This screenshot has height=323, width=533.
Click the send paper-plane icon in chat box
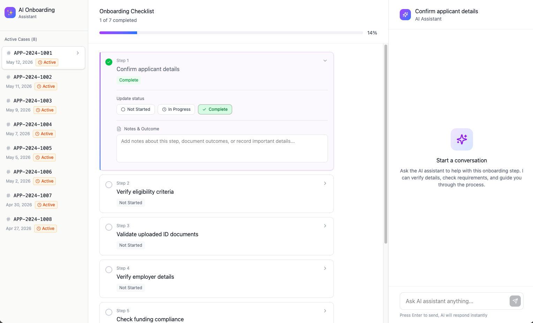515,301
